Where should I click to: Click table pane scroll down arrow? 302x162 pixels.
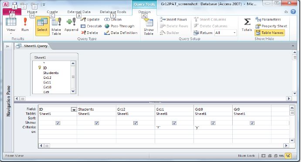[295, 94]
